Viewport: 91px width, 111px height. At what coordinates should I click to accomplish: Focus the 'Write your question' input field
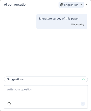(x=46, y=97)
